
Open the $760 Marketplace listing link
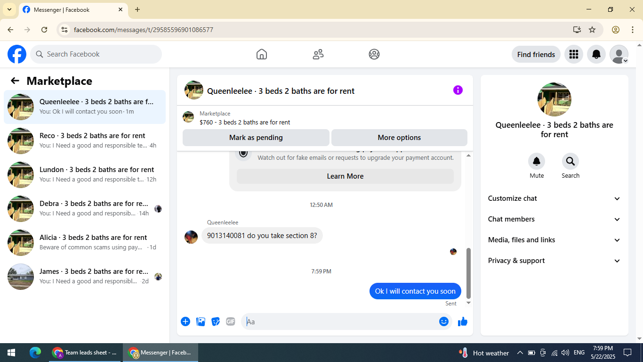click(x=245, y=122)
